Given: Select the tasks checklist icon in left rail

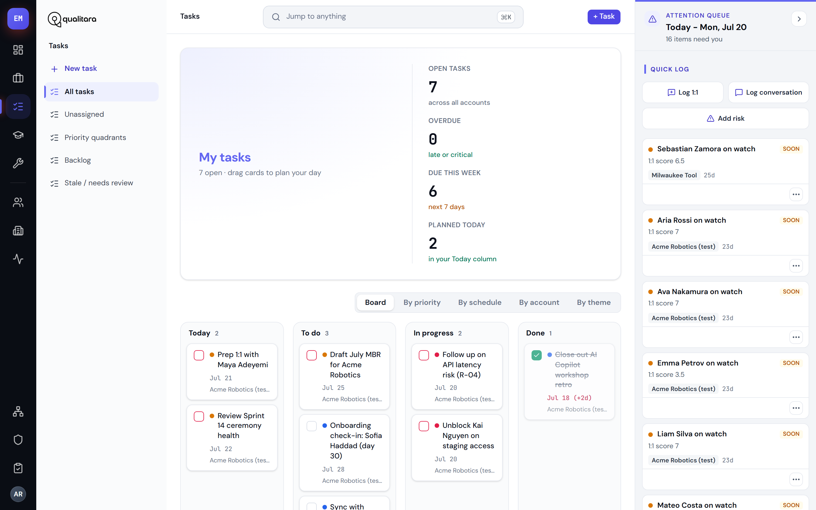Looking at the screenshot, I should point(18,107).
